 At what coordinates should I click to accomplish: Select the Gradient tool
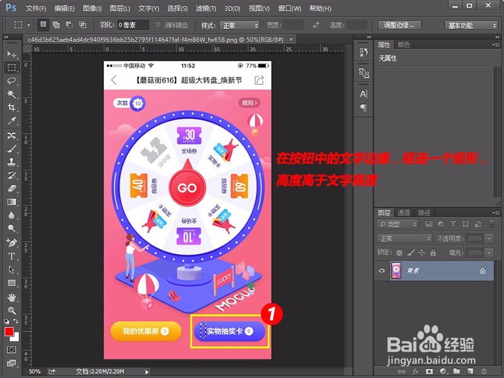click(x=11, y=202)
